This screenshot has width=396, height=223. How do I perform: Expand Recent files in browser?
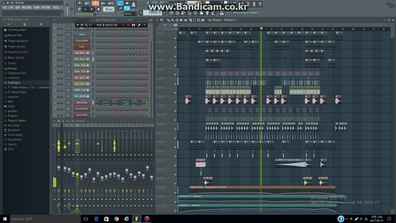pos(13,35)
